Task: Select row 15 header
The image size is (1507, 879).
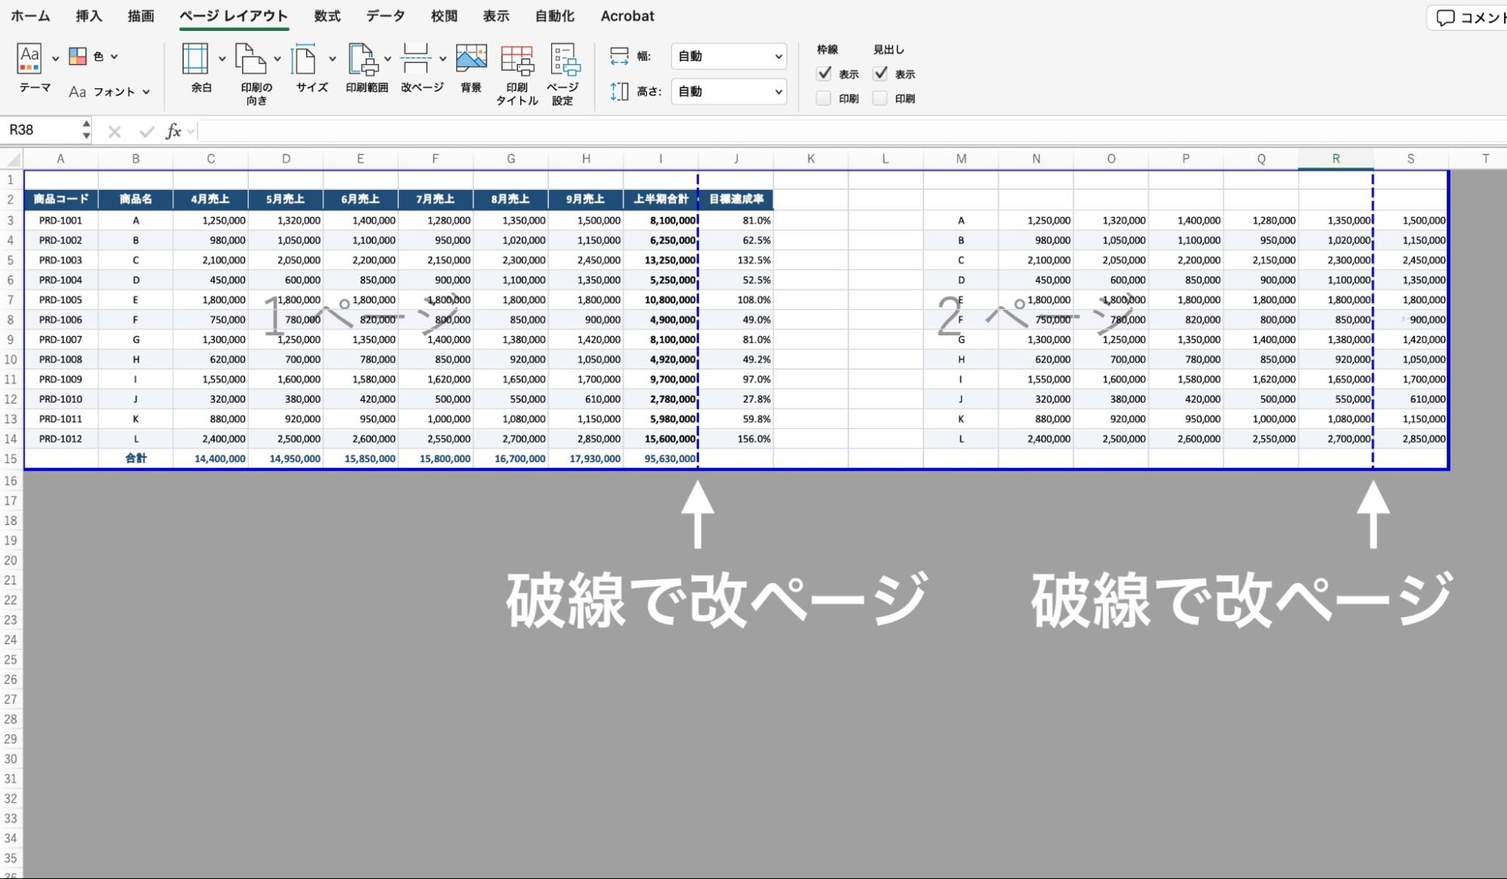Action: 11,458
